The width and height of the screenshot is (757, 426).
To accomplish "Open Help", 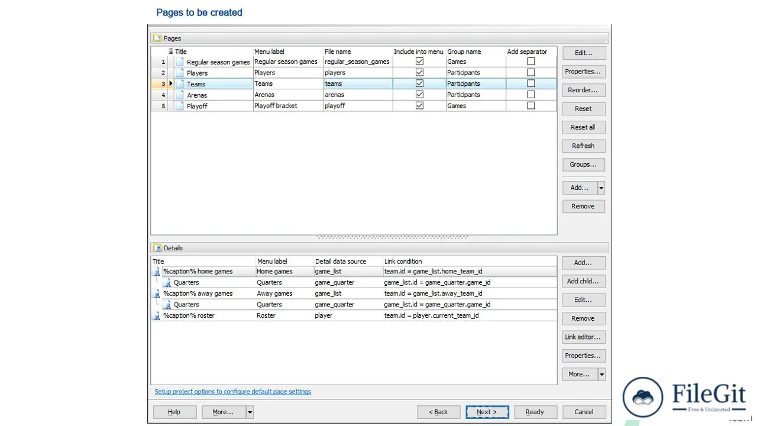I will [x=174, y=412].
